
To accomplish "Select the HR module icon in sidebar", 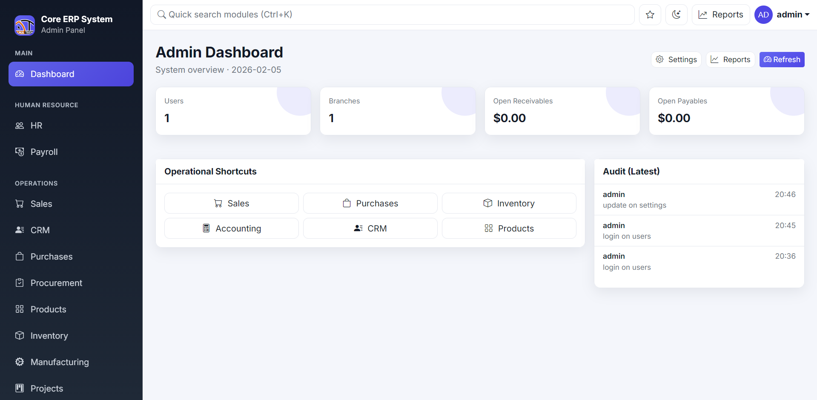I will point(19,126).
